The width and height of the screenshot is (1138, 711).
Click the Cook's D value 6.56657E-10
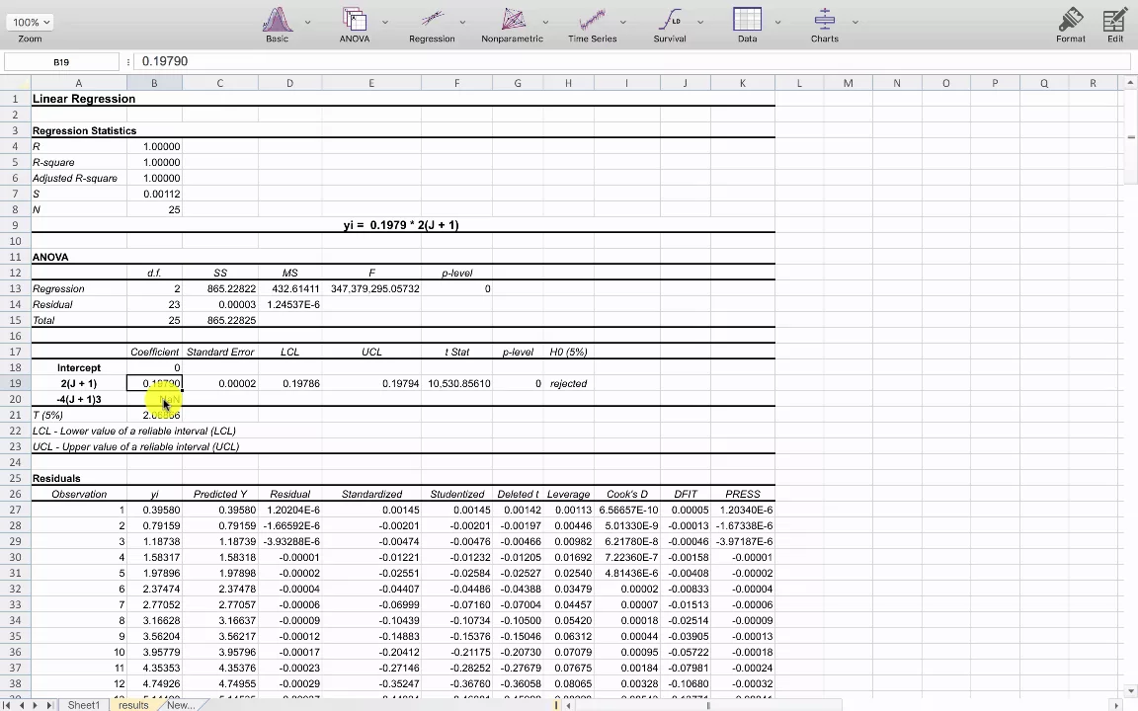point(627,510)
